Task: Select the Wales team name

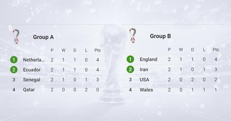Action: point(146,90)
